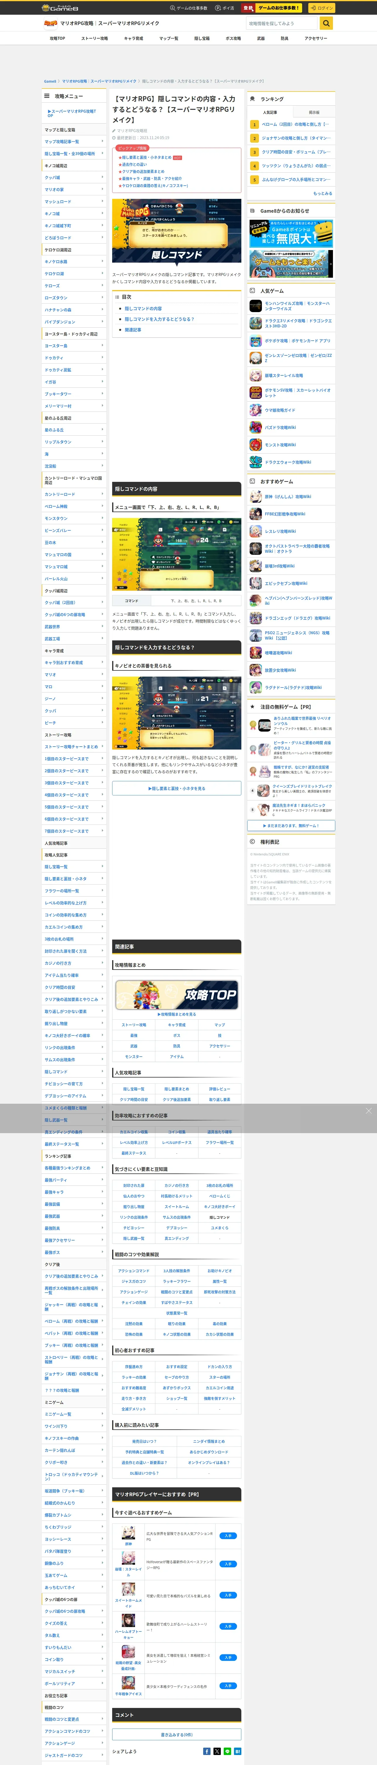Open the アクセサリー nav item

tap(315, 38)
